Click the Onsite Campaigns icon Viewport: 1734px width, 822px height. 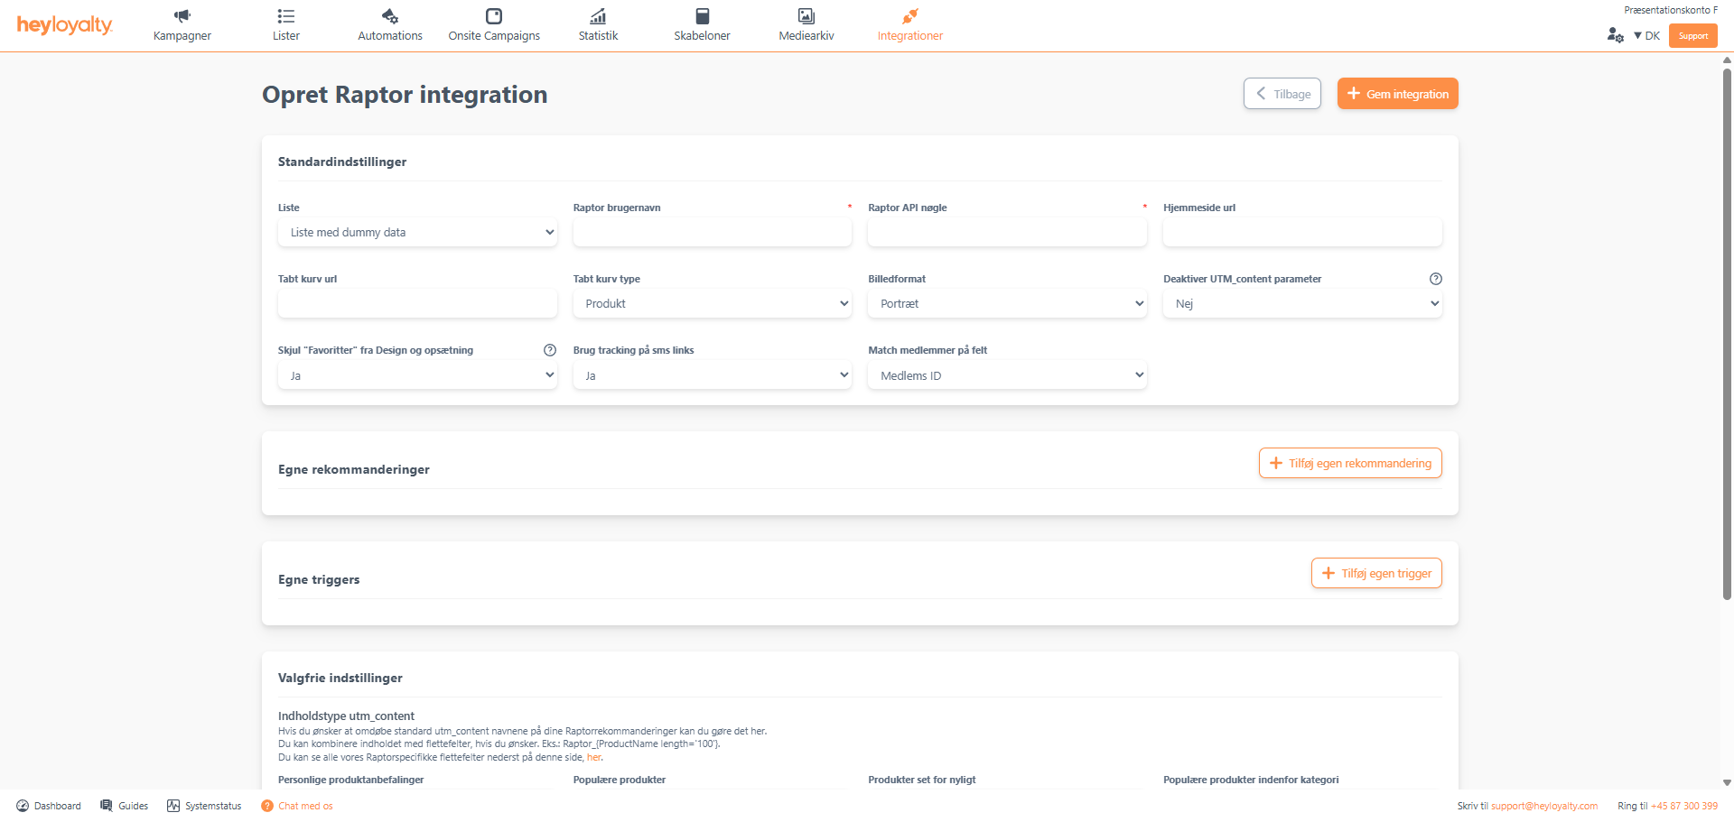click(494, 16)
